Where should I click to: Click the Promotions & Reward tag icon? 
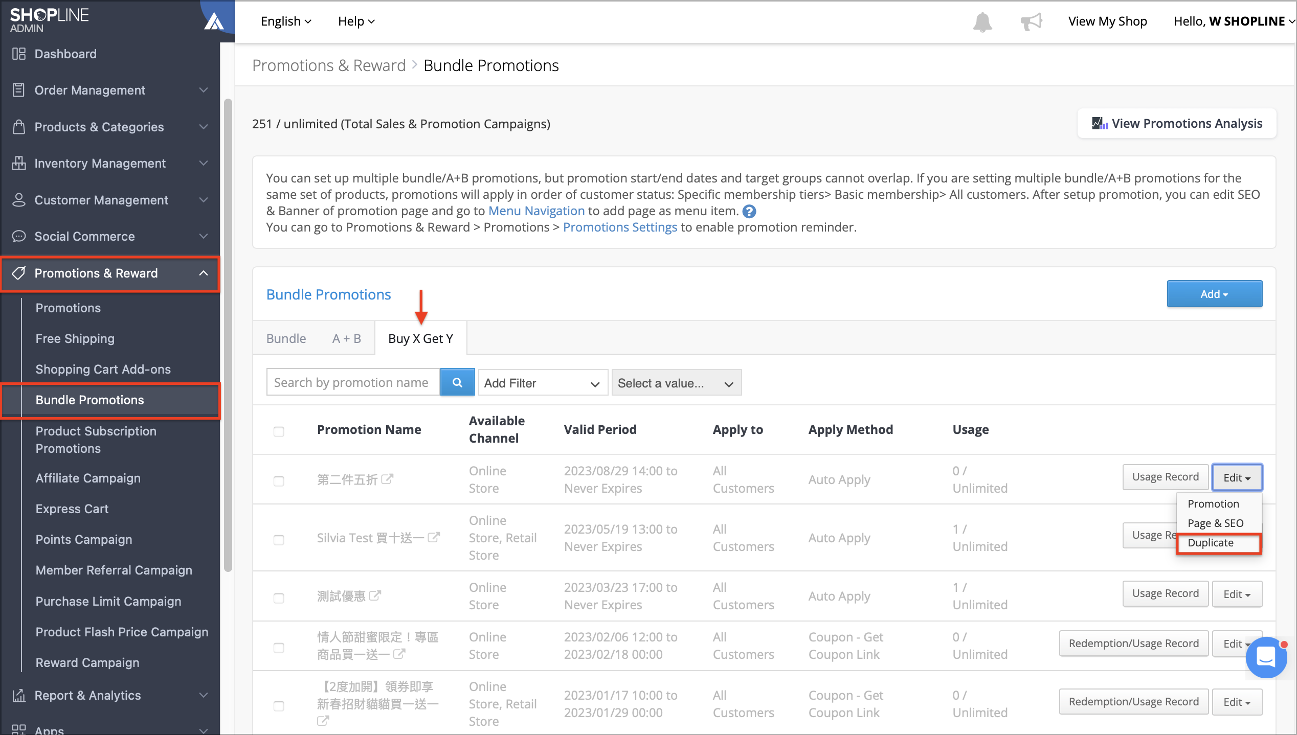tap(19, 273)
